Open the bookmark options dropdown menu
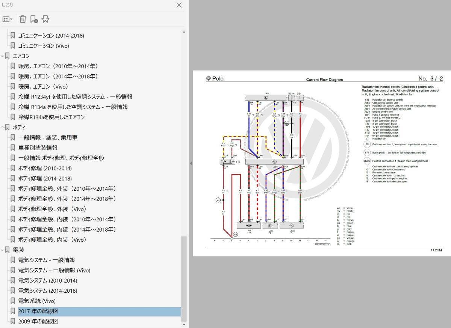451x328 pixels. pyautogui.click(x=8, y=19)
